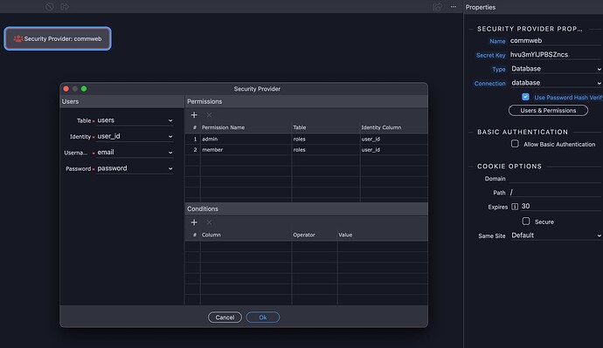Open the Type Database dropdown
Viewport: 603px width, 348px height.
pyautogui.click(x=556, y=69)
